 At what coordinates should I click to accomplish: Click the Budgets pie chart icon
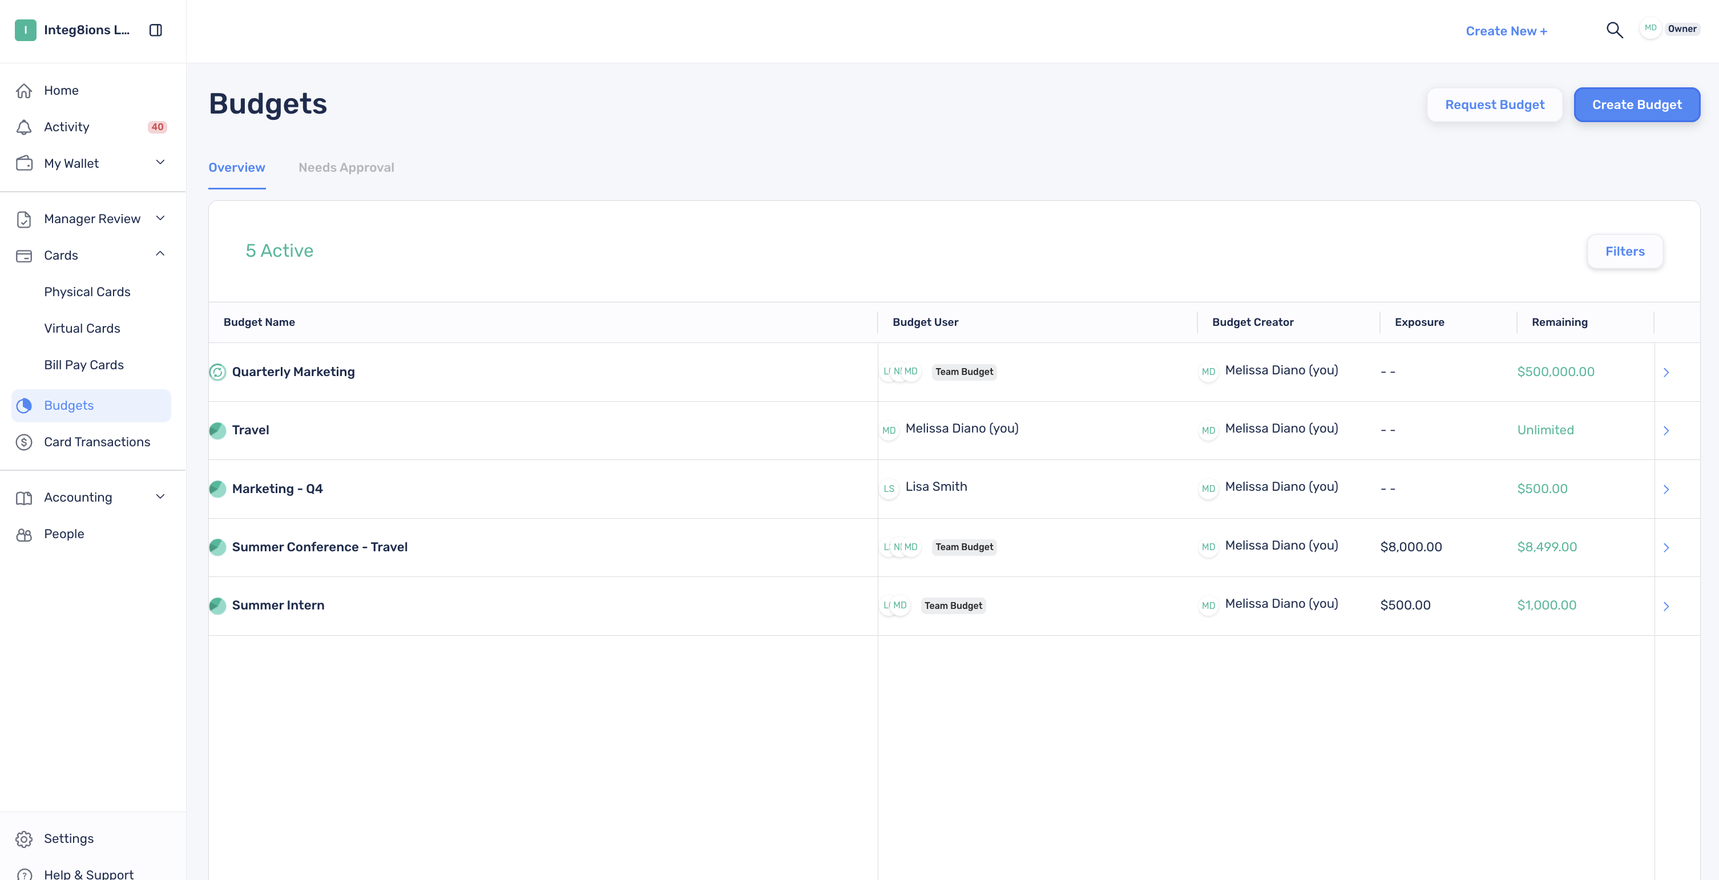pos(24,406)
